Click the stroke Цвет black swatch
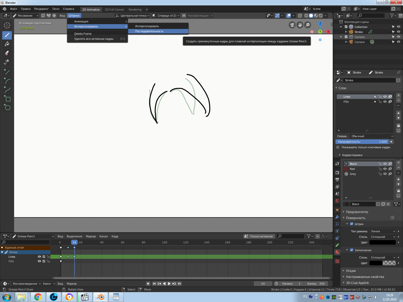Screen dimensions: 403x302 (x=382, y=242)
